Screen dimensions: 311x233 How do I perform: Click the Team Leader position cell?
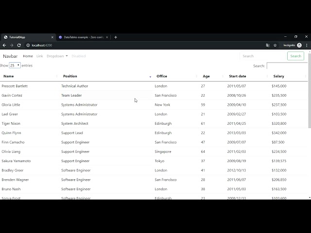click(71, 95)
